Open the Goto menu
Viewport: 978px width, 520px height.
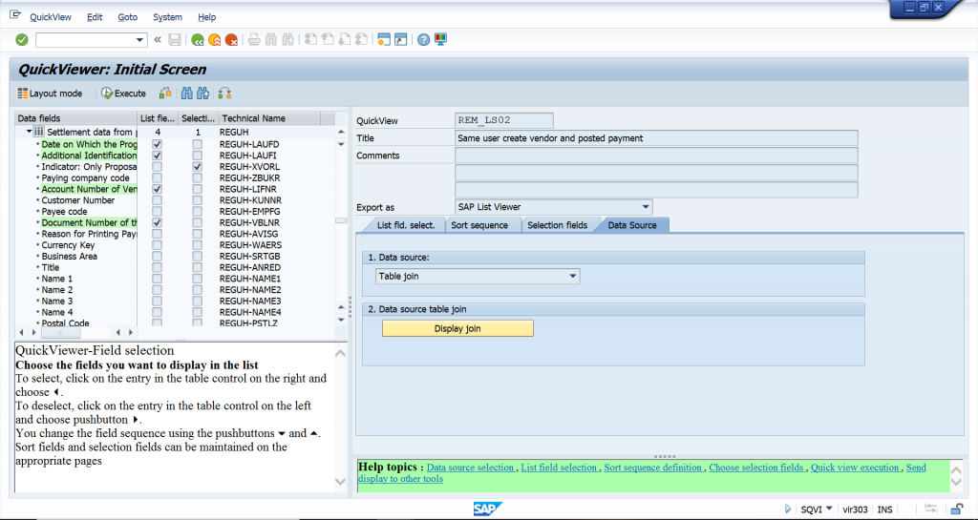[127, 17]
